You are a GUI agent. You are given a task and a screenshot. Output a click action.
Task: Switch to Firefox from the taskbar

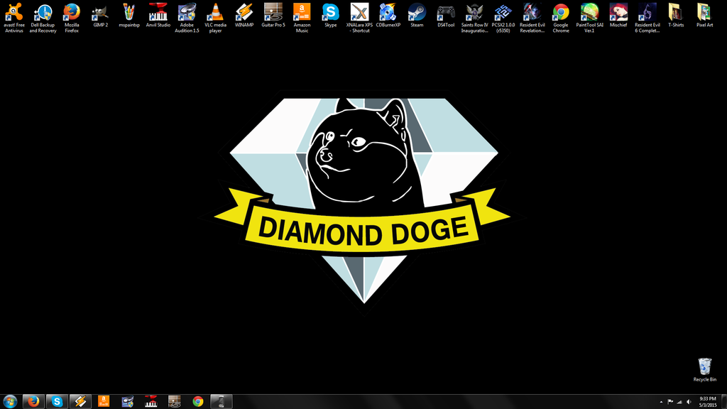(33, 402)
